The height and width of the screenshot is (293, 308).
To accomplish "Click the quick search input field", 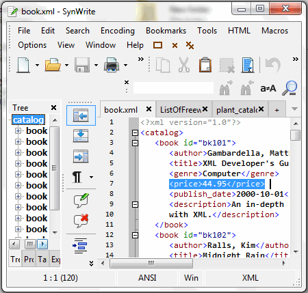I will pyautogui.click(x=173, y=88).
